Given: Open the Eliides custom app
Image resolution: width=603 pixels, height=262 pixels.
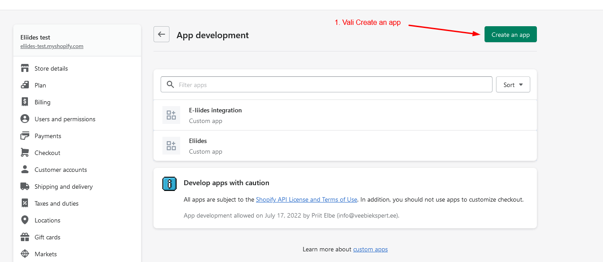Looking at the screenshot, I should [x=198, y=141].
